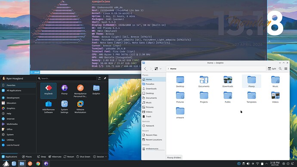The image size is (297, 167).
Task: Open System Settings from launcher favorites
Action: point(65,107)
